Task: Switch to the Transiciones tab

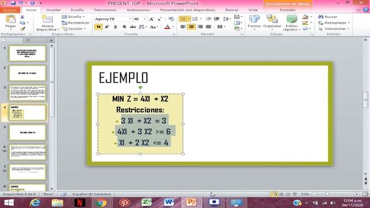Action: point(105,10)
